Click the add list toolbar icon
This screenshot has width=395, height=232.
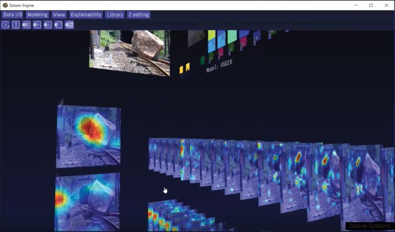pyautogui.click(x=27, y=25)
